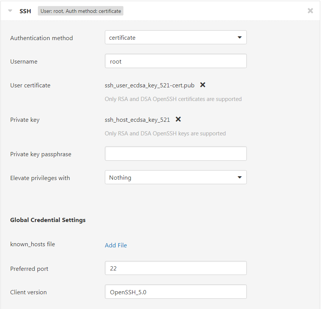Remove the ssh_host_ecdsa_key_521 private key
This screenshot has width=321, height=309.
(x=178, y=119)
